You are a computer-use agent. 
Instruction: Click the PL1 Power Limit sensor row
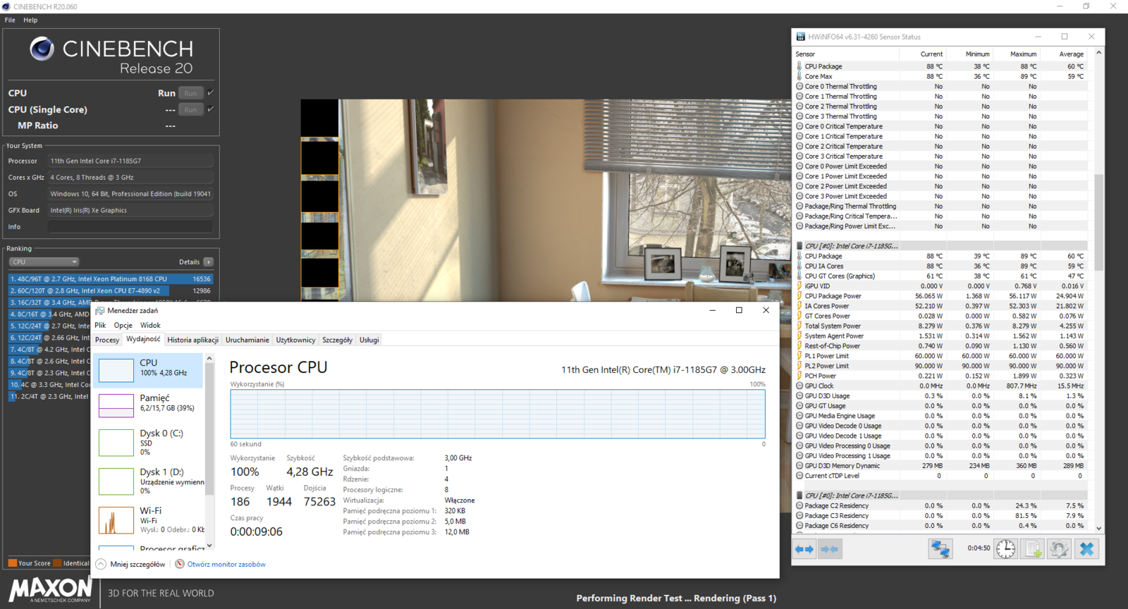click(940, 356)
